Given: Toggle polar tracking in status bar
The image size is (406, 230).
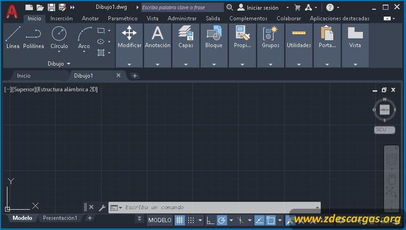Looking at the screenshot, I should click(222, 220).
